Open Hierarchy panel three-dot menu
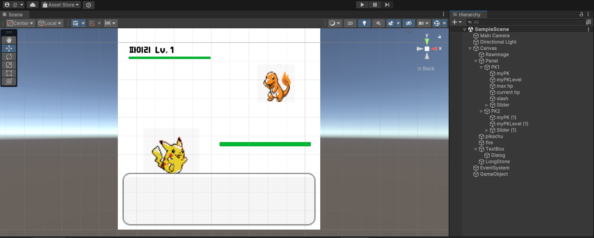Image resolution: width=594 pixels, height=238 pixels. click(x=589, y=15)
